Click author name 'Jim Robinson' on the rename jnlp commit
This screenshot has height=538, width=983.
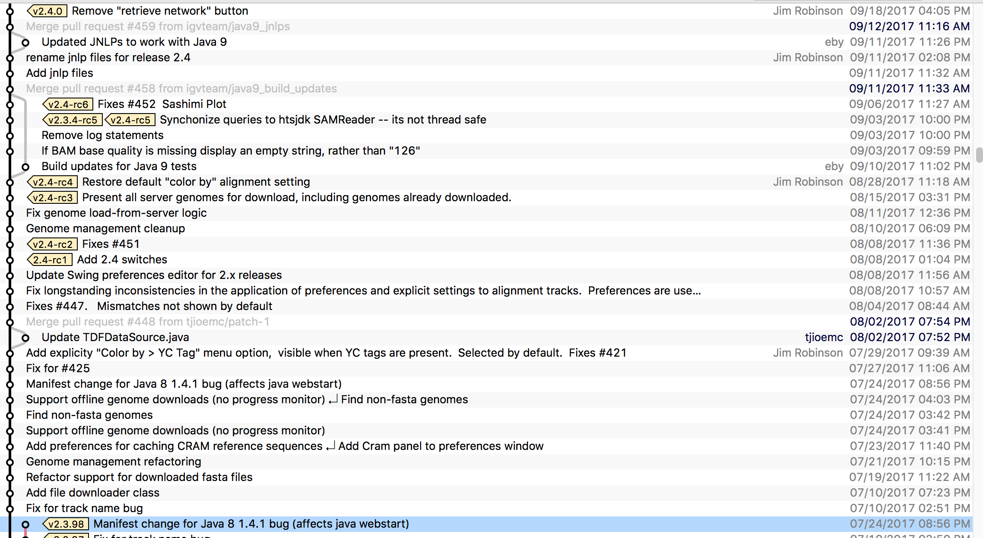[x=808, y=57]
